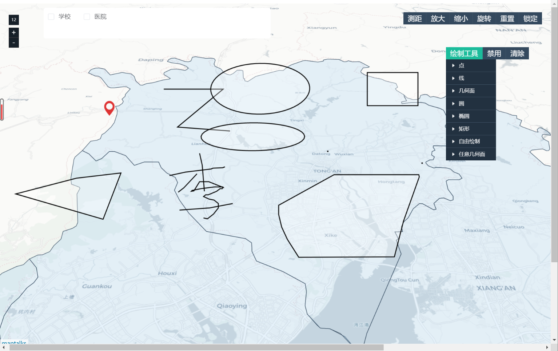Click the Neicuo map label
Image resolution: width=558 pixels, height=351 pixels.
(514, 227)
